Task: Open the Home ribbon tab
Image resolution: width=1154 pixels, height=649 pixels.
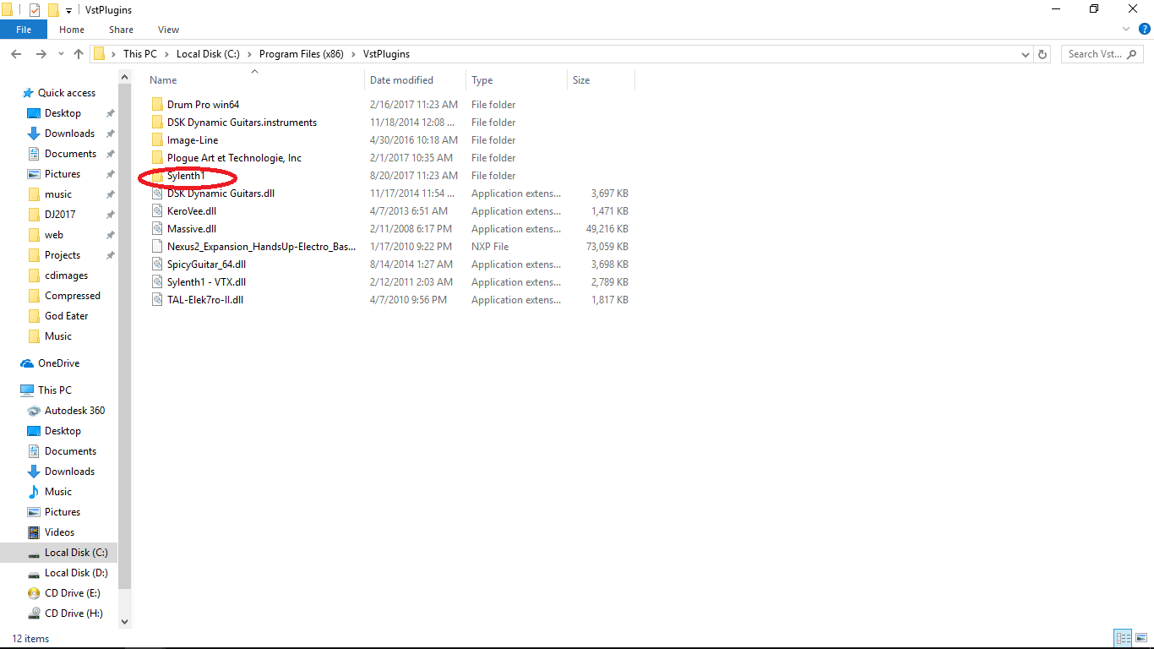Action: coord(72,30)
